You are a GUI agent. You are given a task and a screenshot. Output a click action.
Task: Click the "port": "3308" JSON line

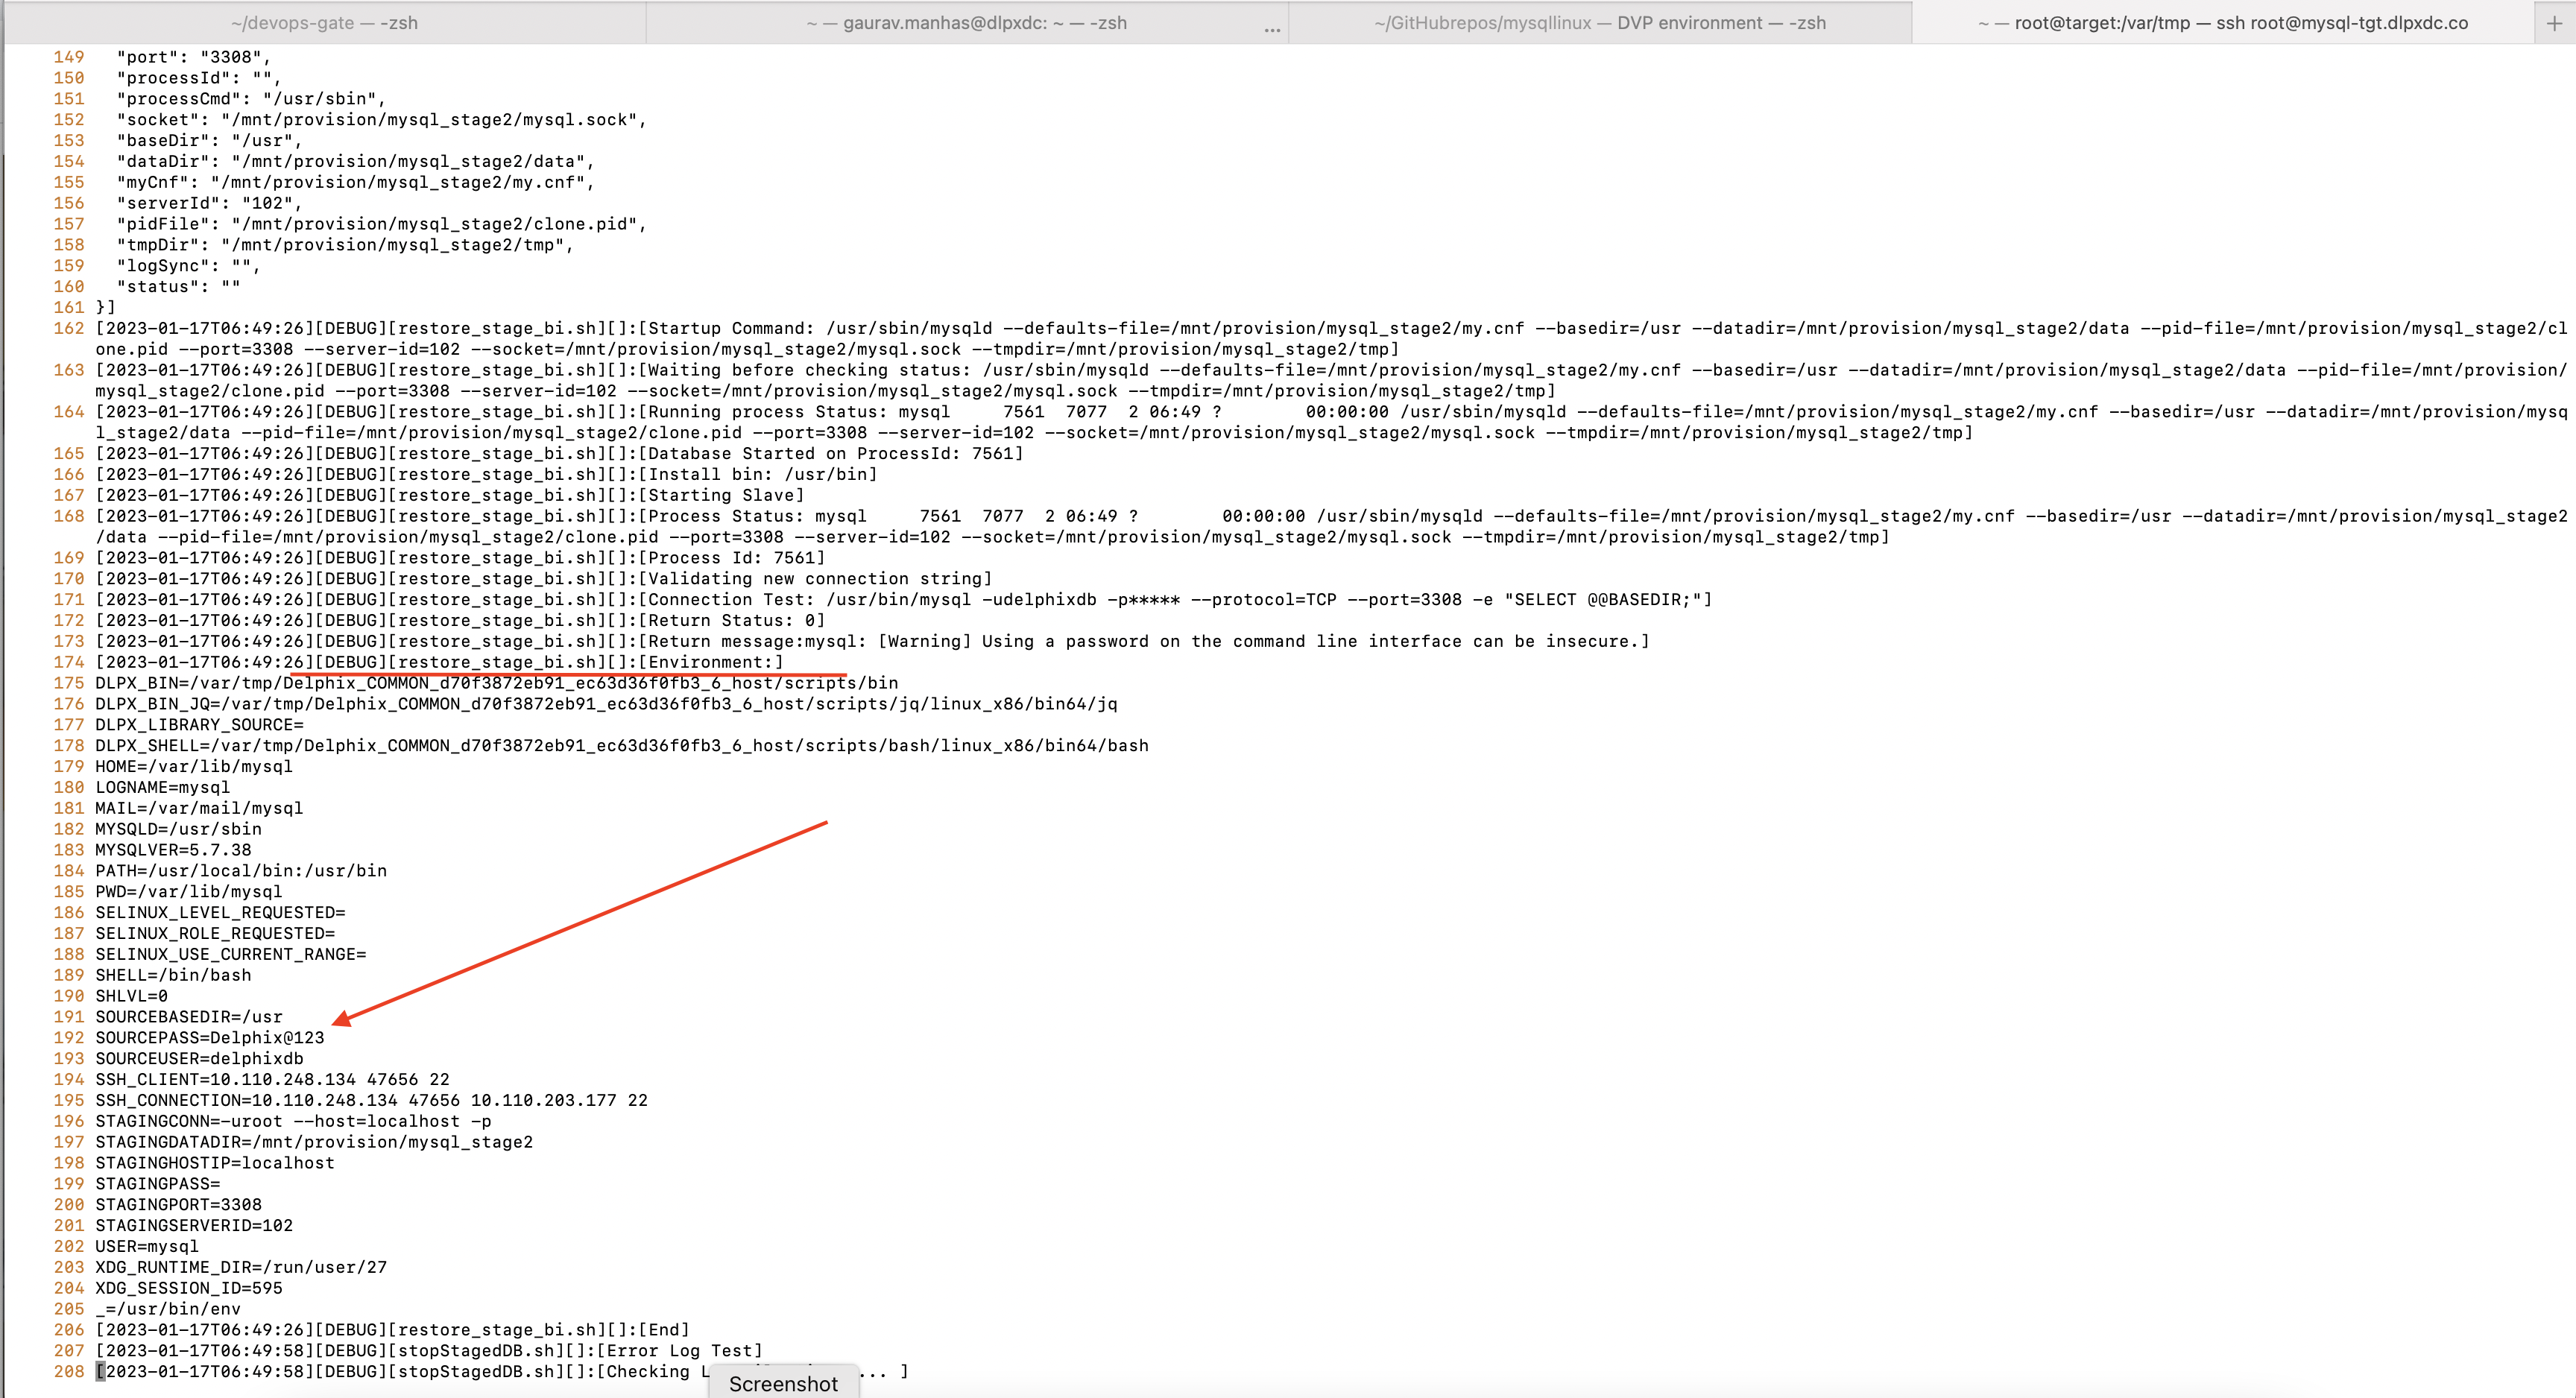pyautogui.click(x=193, y=57)
